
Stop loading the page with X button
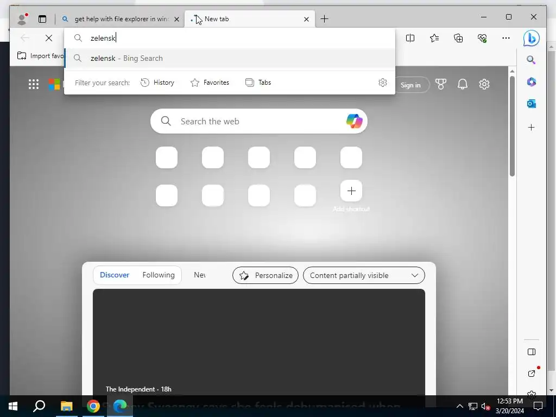49,38
